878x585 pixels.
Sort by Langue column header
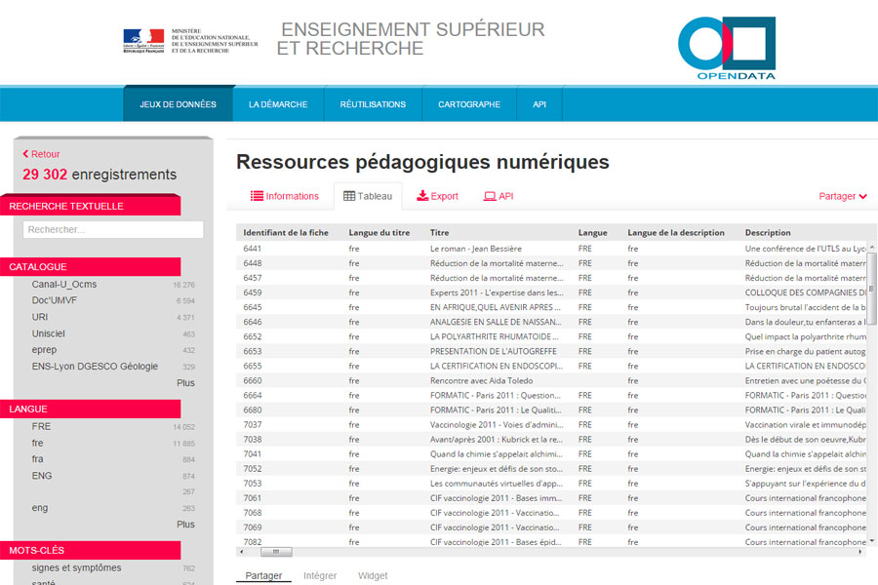592,232
